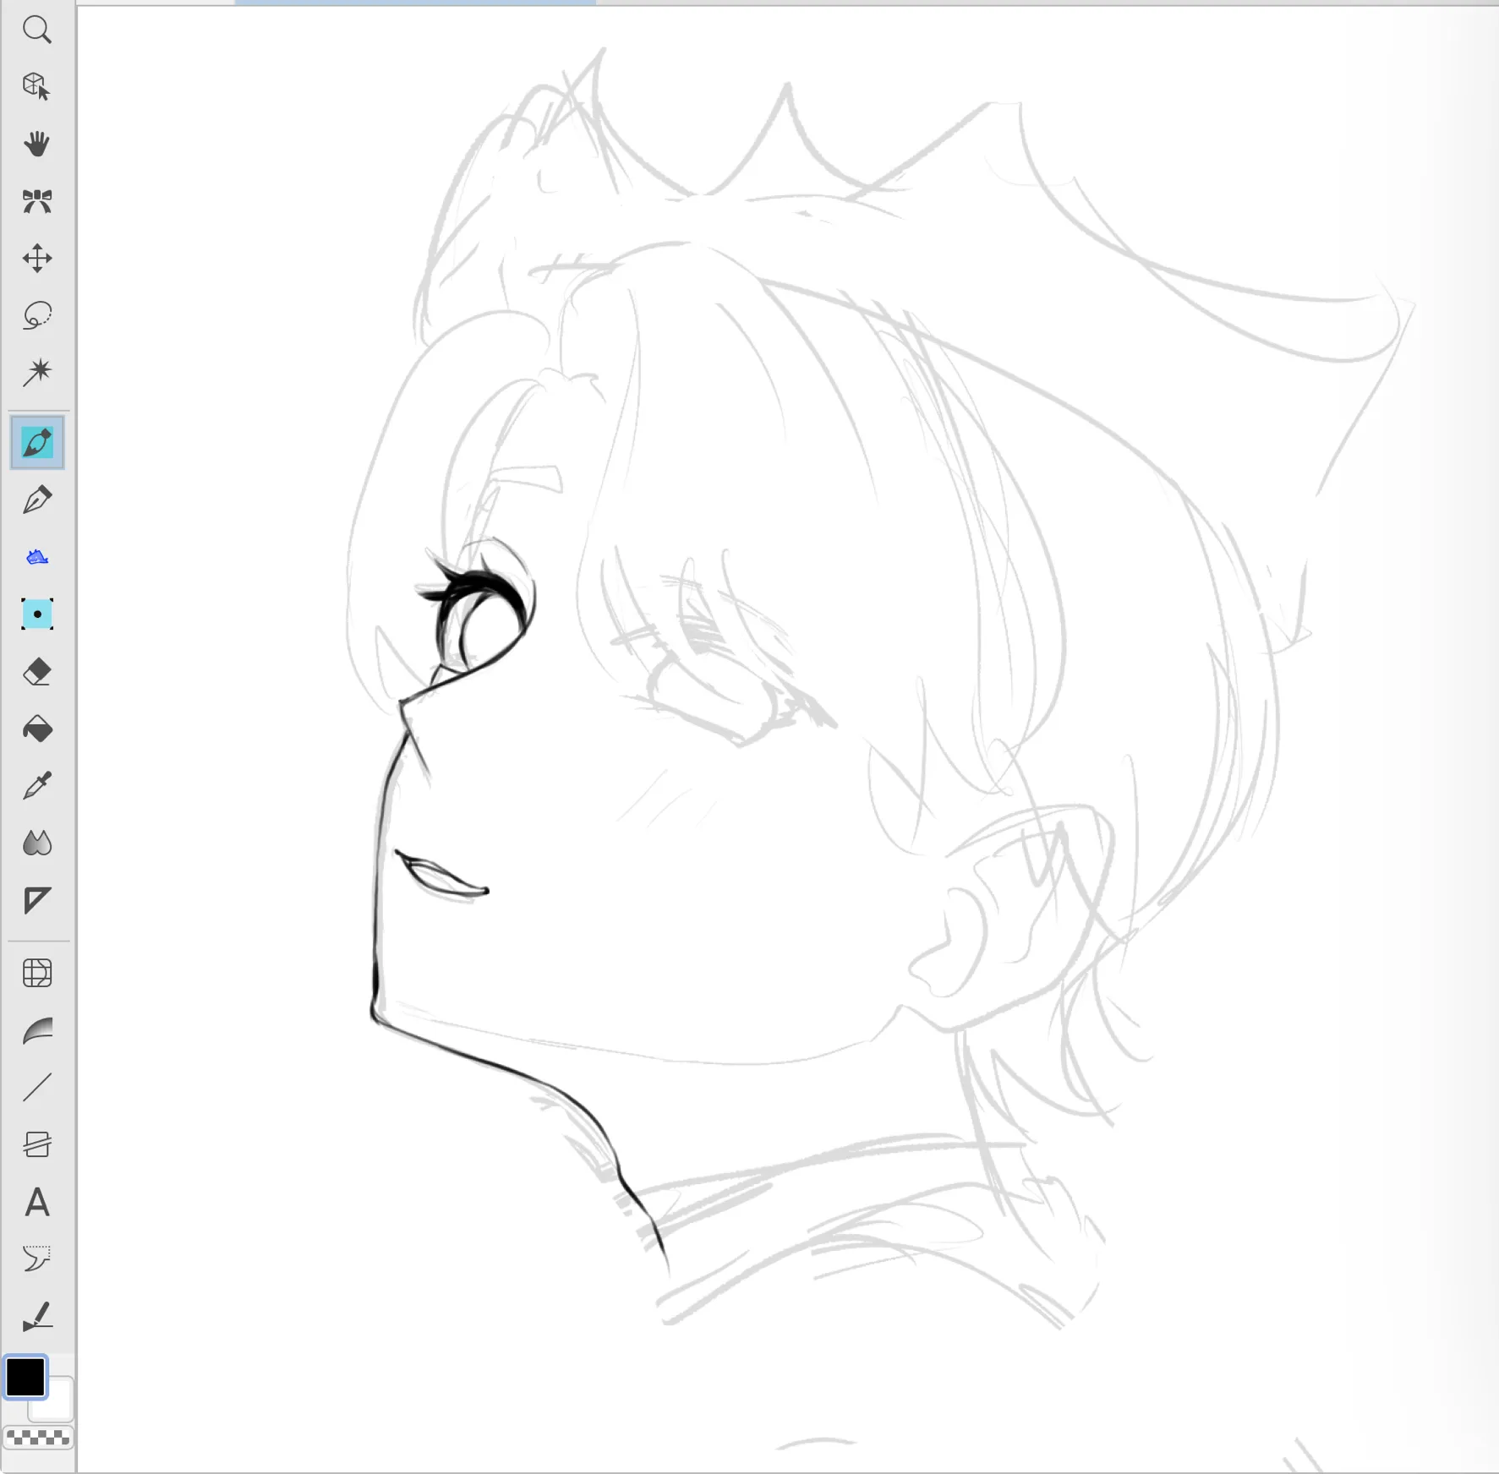Viewport: 1499px width, 1474px height.
Task: Select the Zoom magnifier tool
Action: pyautogui.click(x=37, y=30)
